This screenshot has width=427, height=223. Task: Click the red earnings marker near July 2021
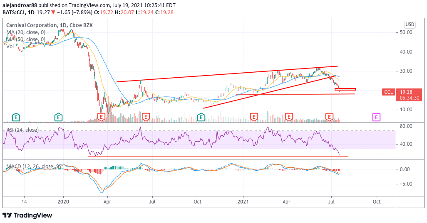click(x=329, y=118)
